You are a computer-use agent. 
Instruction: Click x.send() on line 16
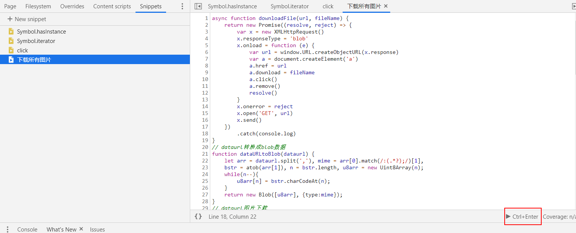click(249, 120)
